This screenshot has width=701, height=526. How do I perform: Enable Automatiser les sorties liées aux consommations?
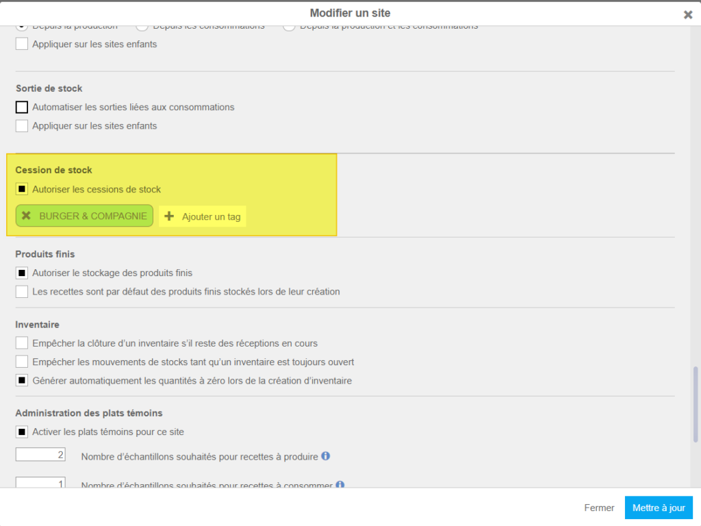(22, 107)
